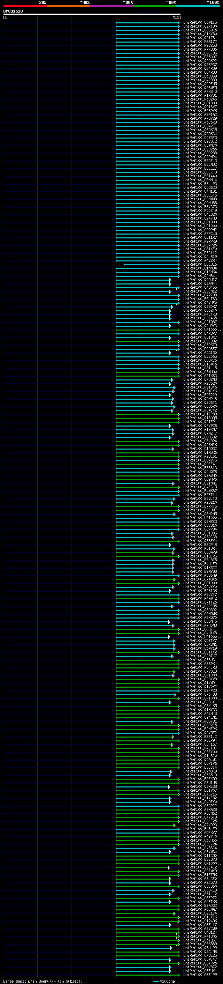Select label UniRef100_D0CM12

point(200,291)
